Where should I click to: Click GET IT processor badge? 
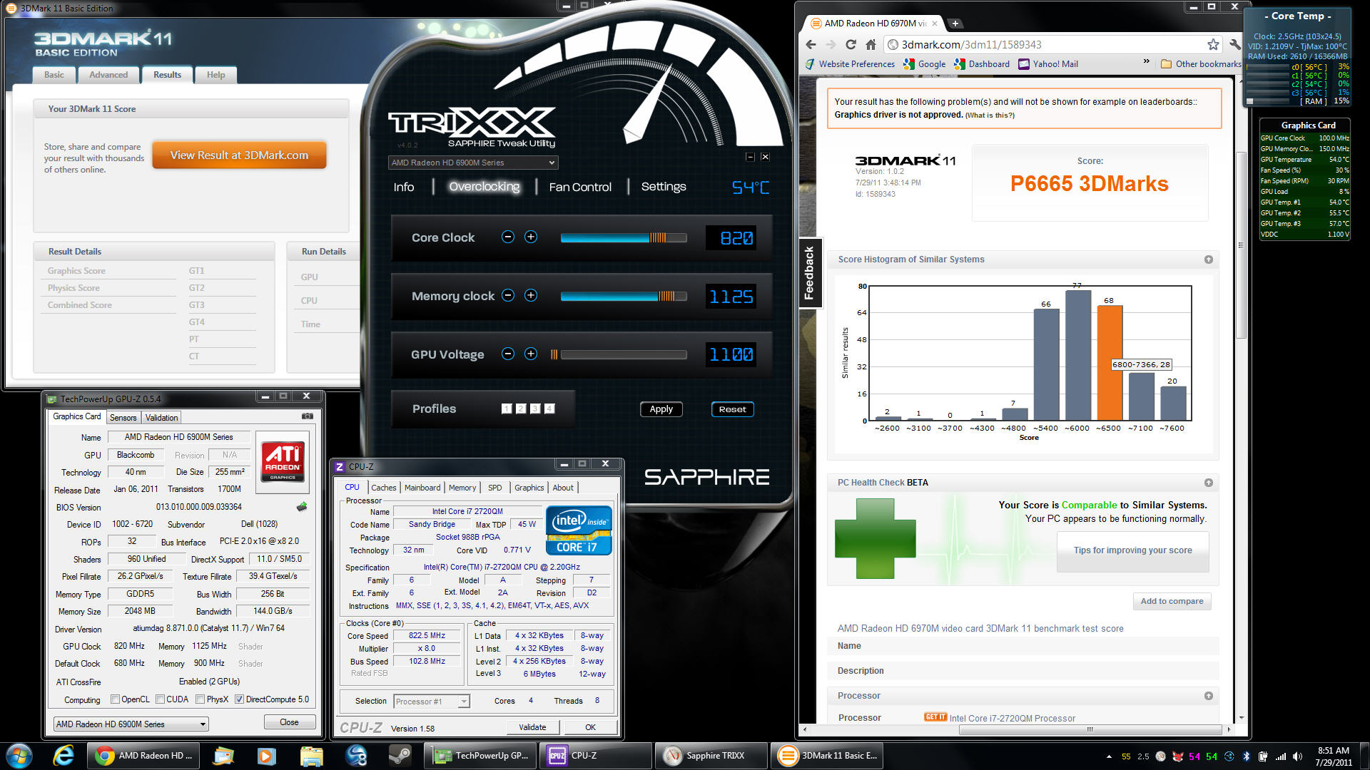coord(935,717)
